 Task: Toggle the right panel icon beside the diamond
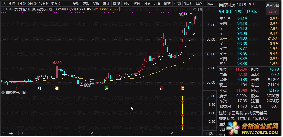[x=200, y=9]
